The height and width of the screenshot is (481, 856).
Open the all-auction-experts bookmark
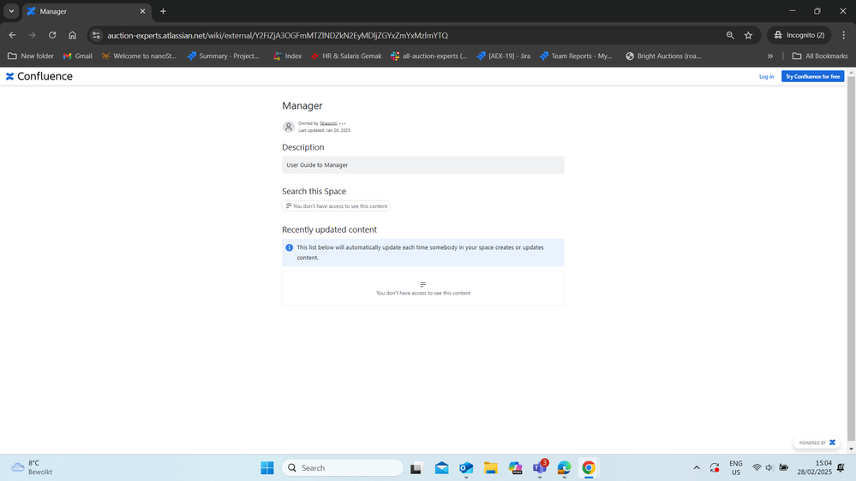[x=429, y=56]
